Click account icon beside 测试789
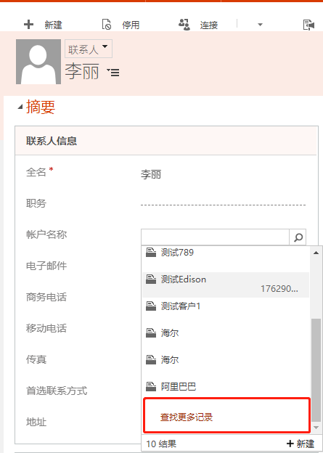323x453 pixels. tap(151, 253)
